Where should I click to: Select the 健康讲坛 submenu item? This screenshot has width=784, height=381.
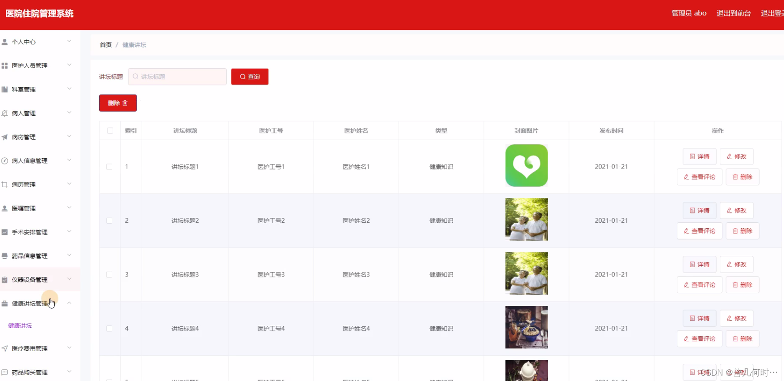click(x=20, y=325)
